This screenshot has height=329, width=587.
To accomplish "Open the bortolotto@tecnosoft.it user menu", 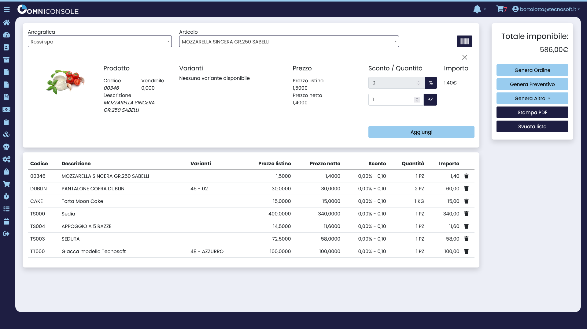I will tap(546, 9).
